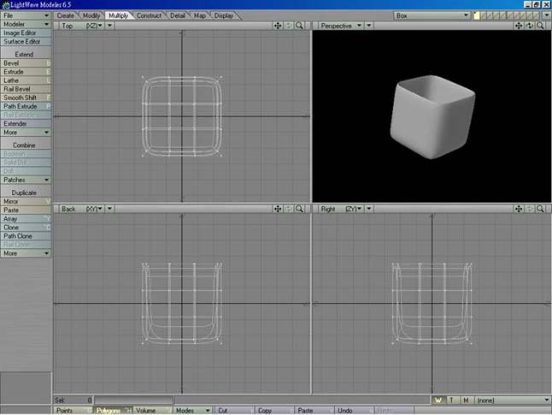Click the Extender button
Screen dimensions: 552x415
pos(26,123)
